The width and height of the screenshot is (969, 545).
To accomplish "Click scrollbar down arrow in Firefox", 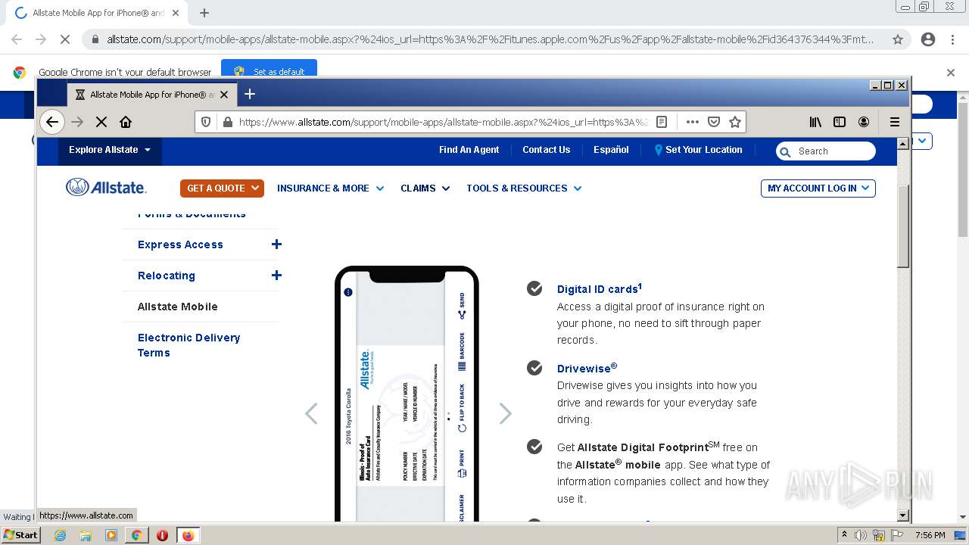I will [x=902, y=515].
